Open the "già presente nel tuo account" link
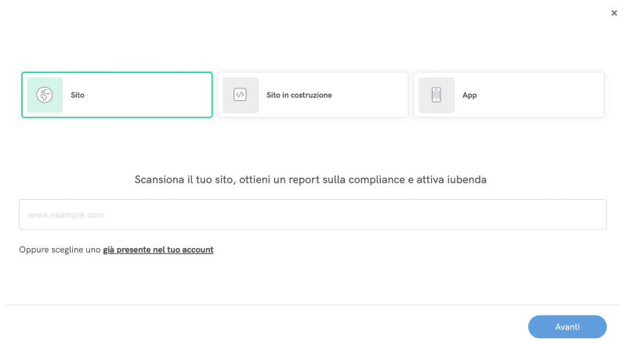The image size is (627, 343). 158,250
